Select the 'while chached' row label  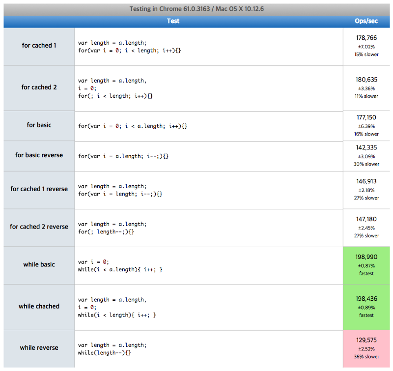(x=39, y=306)
